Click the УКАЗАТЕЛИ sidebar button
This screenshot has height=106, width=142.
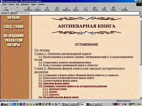tap(14, 40)
